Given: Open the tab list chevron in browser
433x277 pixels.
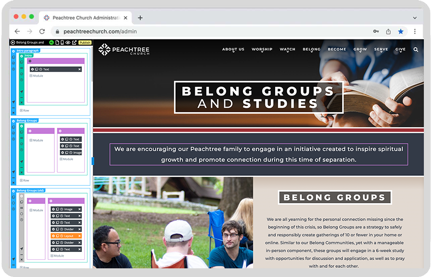Looking at the screenshot, I should point(415,18).
